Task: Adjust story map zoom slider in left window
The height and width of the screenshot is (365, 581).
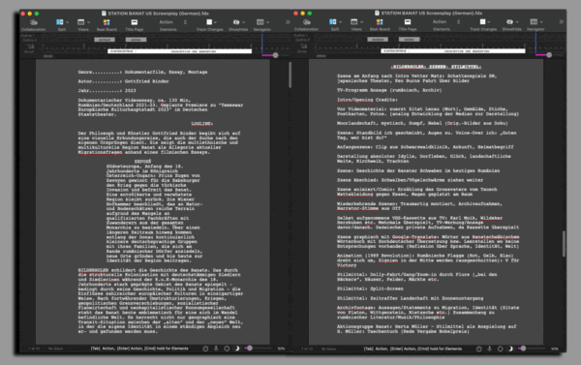Action: coord(275,55)
